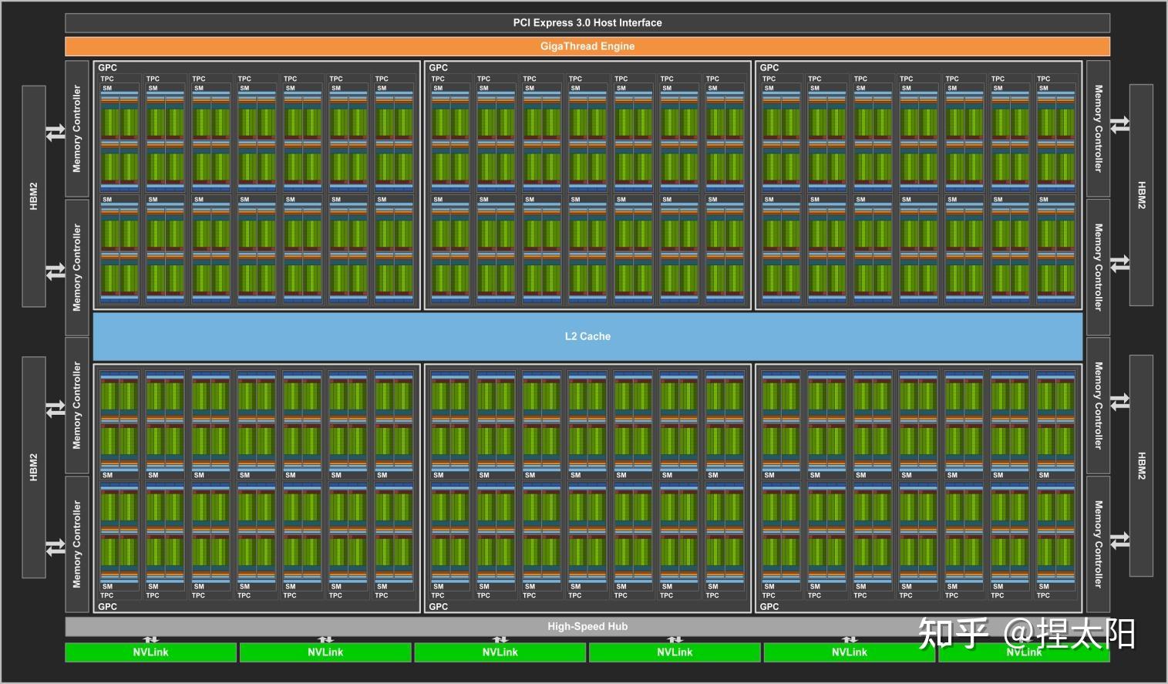Click the fifth NVLink block from left
Image resolution: width=1168 pixels, height=684 pixels.
850,652
